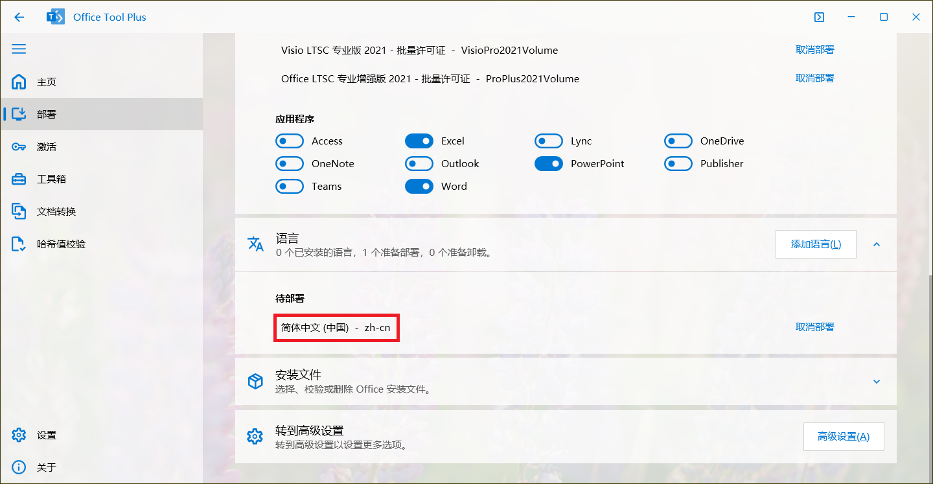Open the toolbox briefcase icon
The image size is (933, 484).
coord(19,179)
